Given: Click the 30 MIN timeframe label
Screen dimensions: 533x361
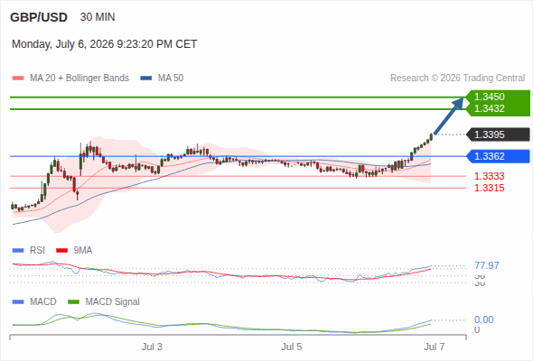Looking at the screenshot, I should tap(98, 17).
